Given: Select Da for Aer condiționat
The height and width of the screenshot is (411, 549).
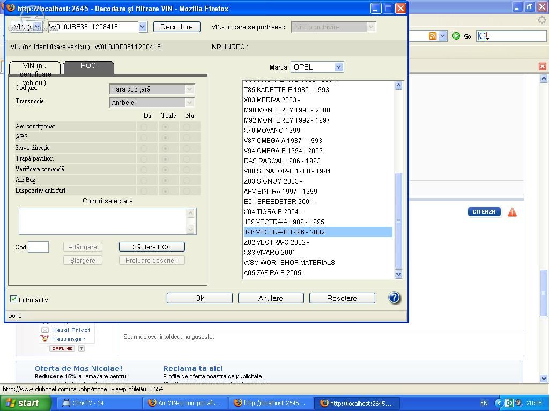Looking at the screenshot, I should 144,126.
